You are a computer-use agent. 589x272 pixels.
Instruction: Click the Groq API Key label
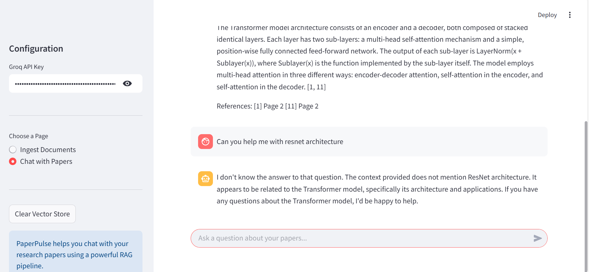click(26, 67)
